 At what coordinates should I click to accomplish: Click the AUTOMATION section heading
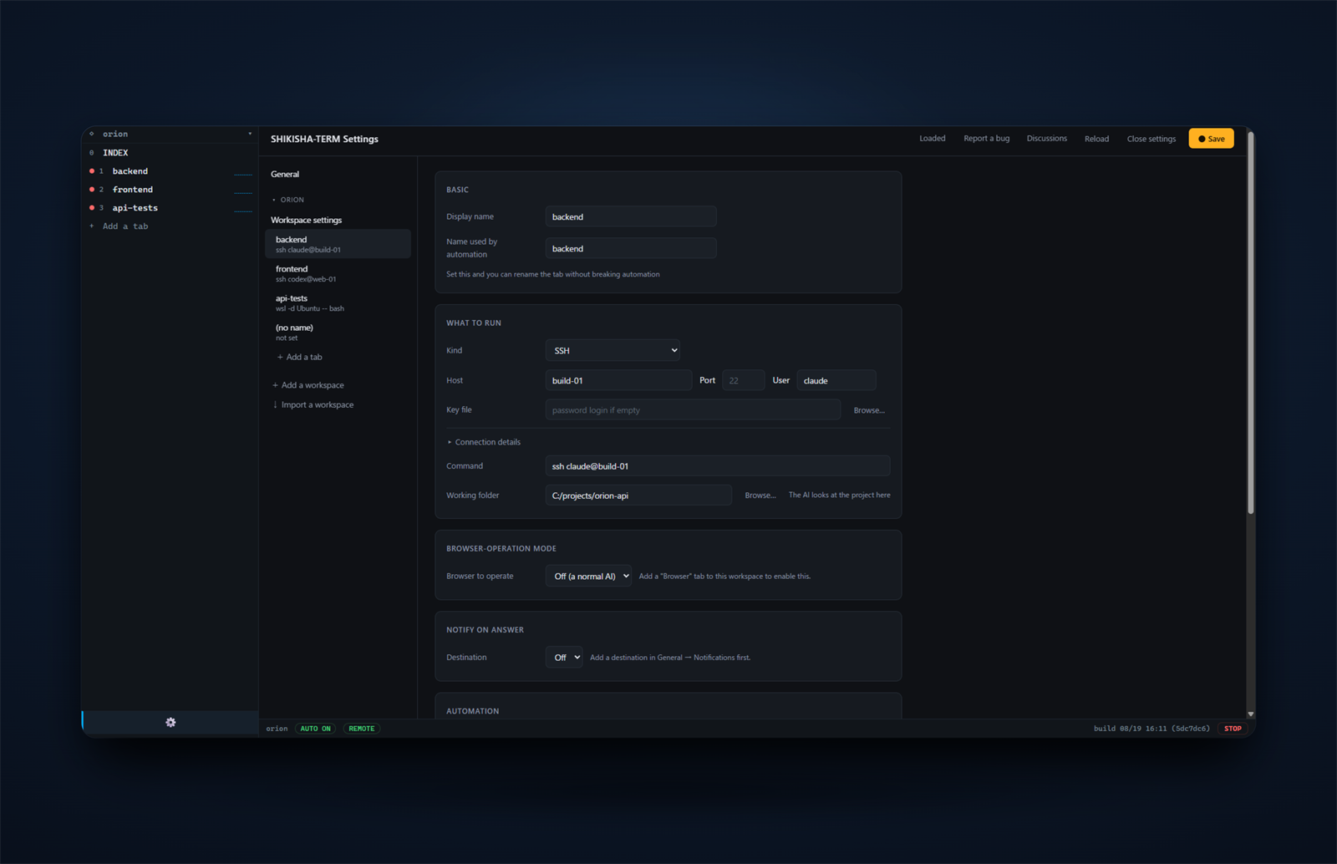tap(472, 711)
